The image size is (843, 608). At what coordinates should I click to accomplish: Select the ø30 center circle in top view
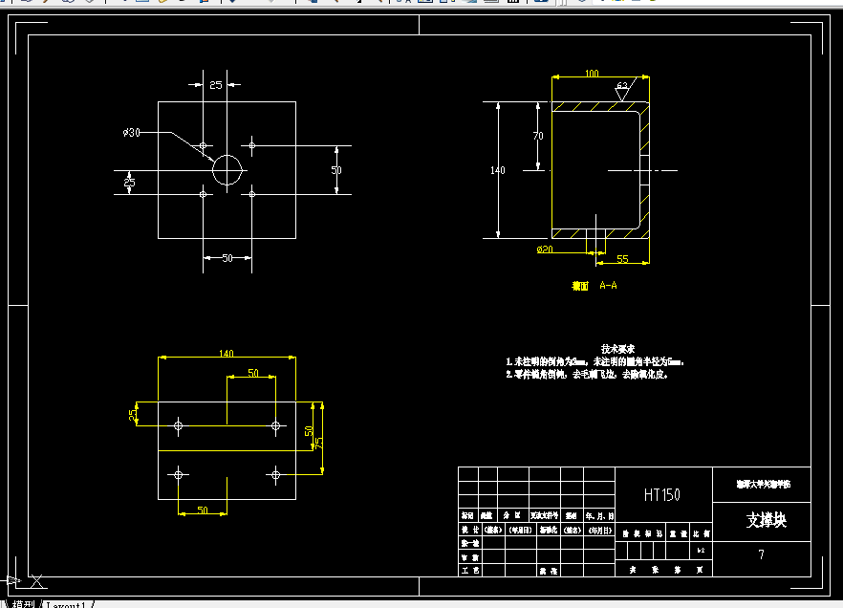[x=227, y=170]
